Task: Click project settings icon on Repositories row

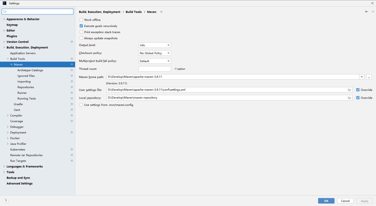Action: coord(72,87)
